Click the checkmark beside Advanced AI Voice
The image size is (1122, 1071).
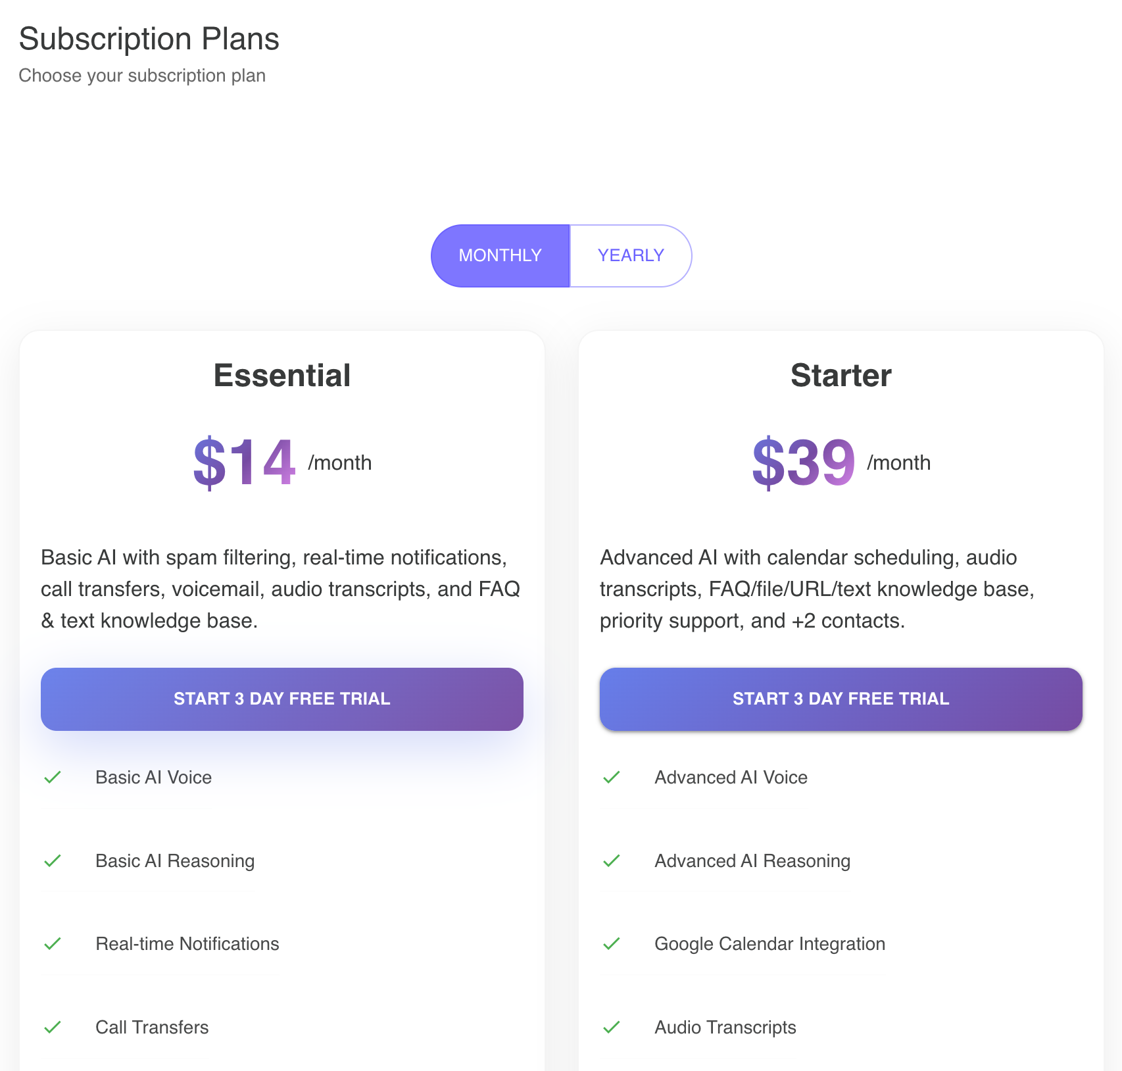click(x=612, y=777)
